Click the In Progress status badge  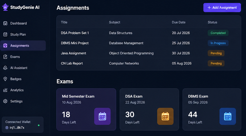pos(218,43)
